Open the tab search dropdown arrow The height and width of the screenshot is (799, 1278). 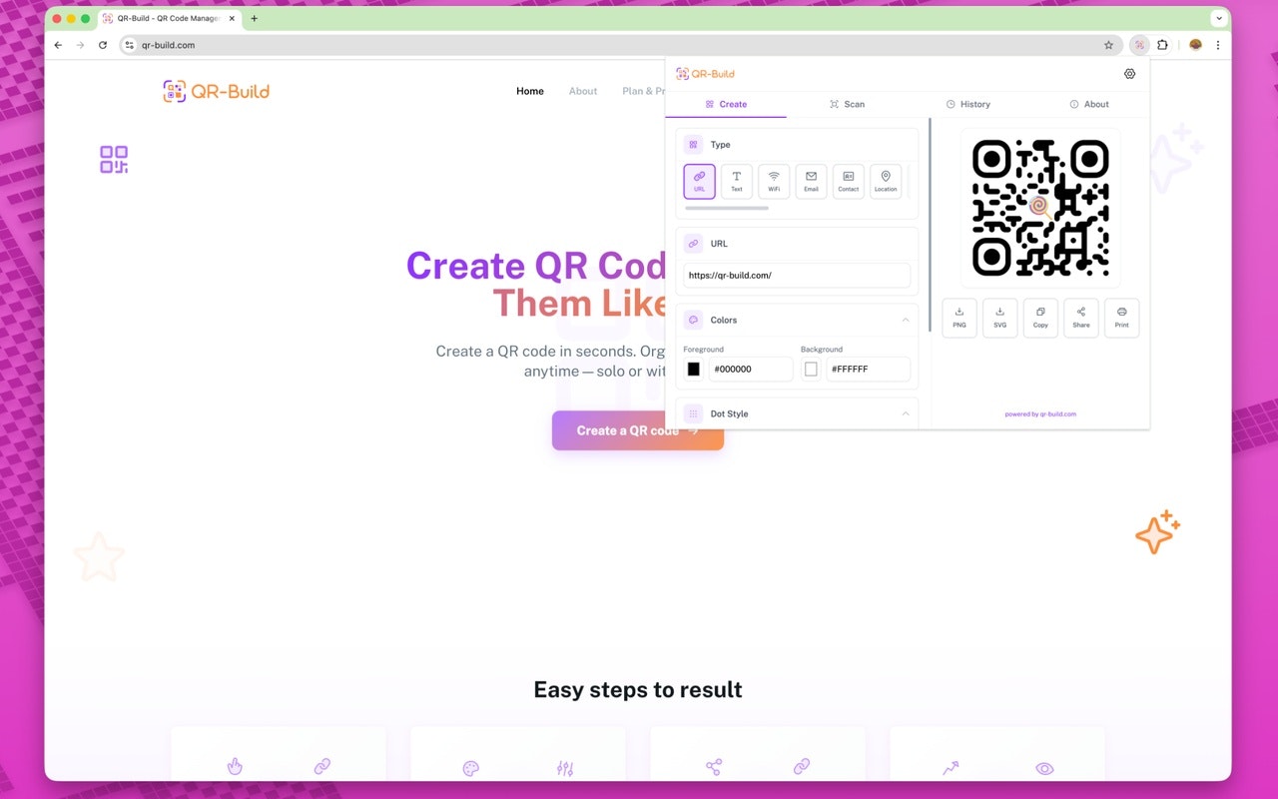point(1219,18)
